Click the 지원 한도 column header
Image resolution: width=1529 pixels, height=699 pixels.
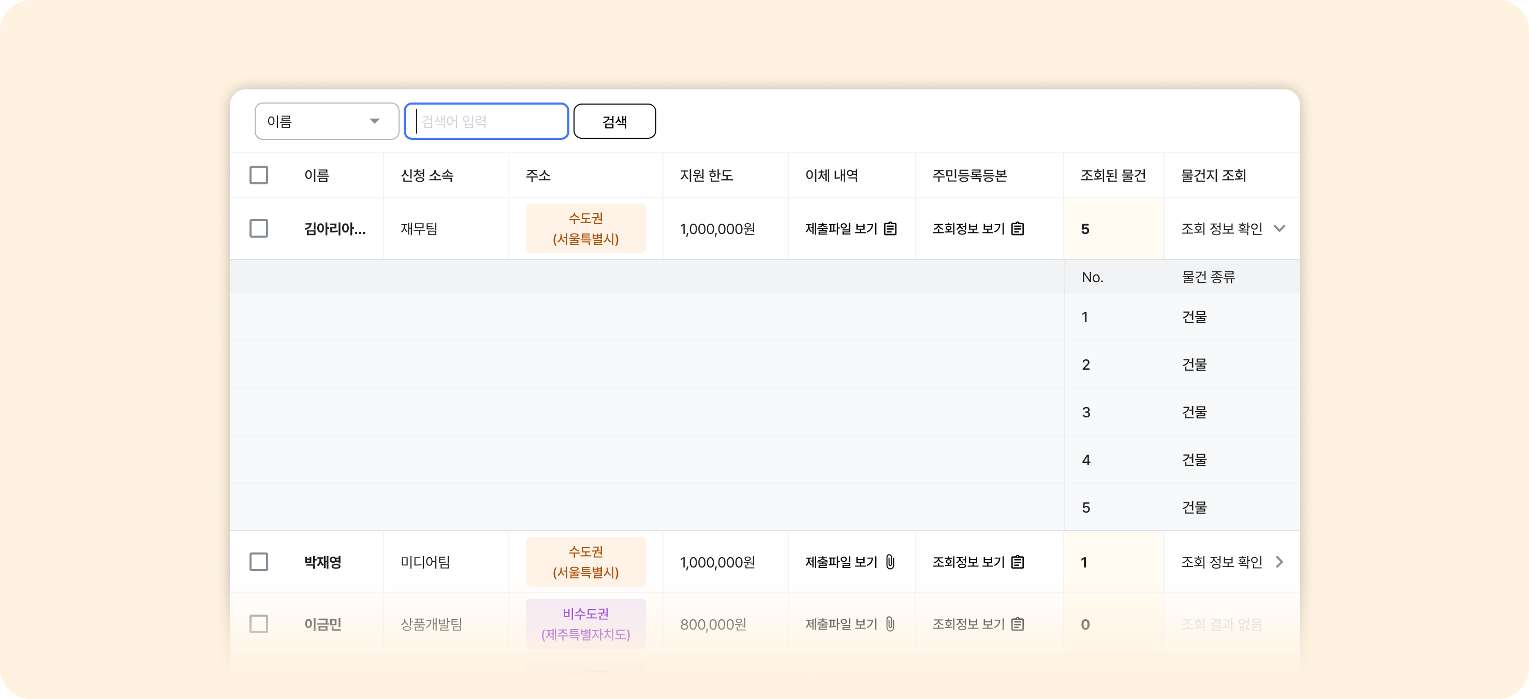pyautogui.click(x=707, y=175)
